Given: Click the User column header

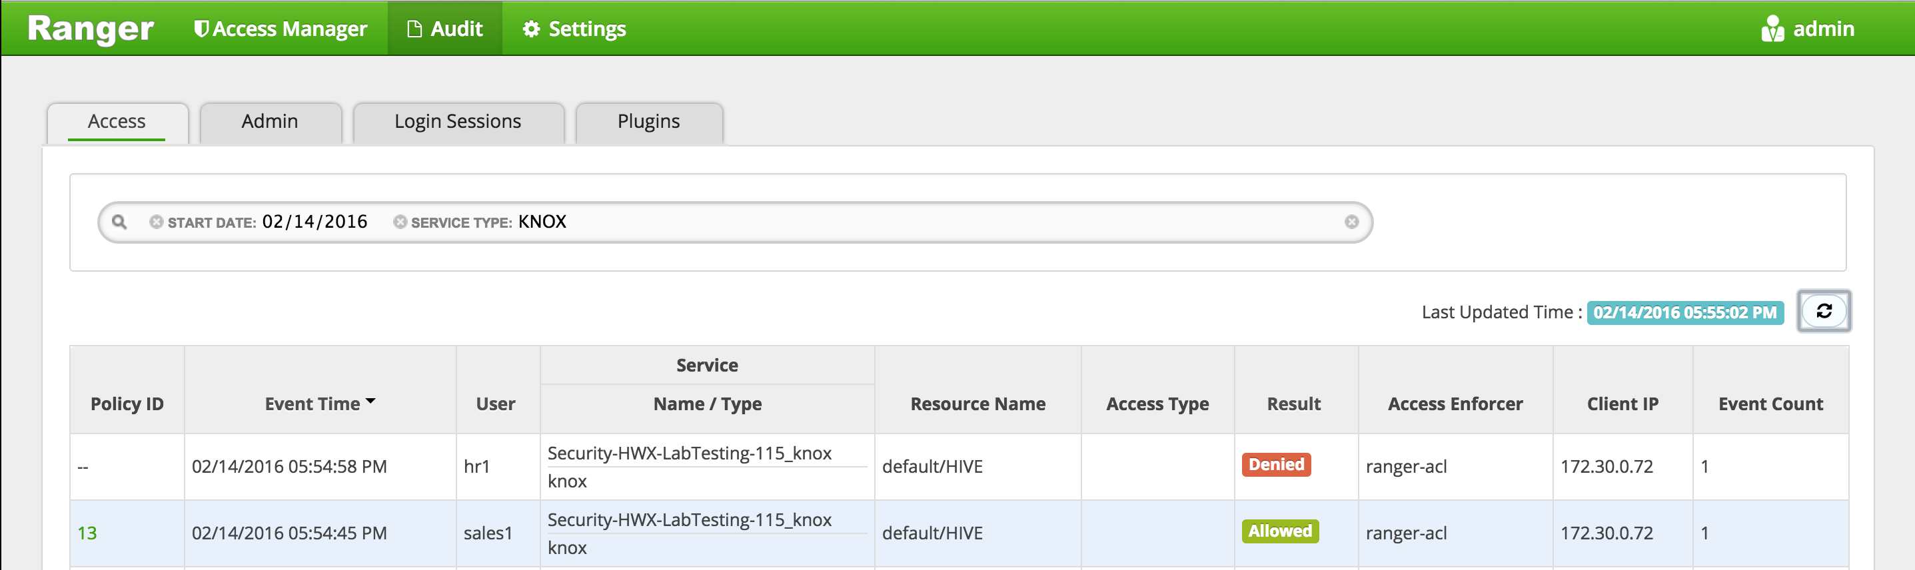Looking at the screenshot, I should tap(496, 404).
